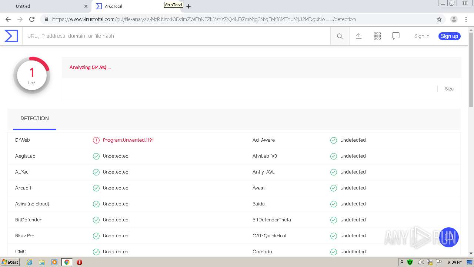
Task: Open a new browser tab
Action: click(x=188, y=6)
